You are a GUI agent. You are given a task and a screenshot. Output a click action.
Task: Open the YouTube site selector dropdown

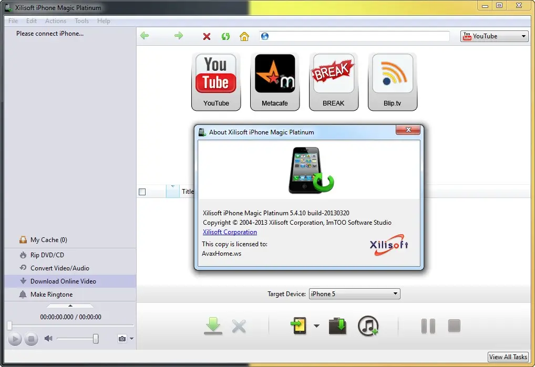494,36
